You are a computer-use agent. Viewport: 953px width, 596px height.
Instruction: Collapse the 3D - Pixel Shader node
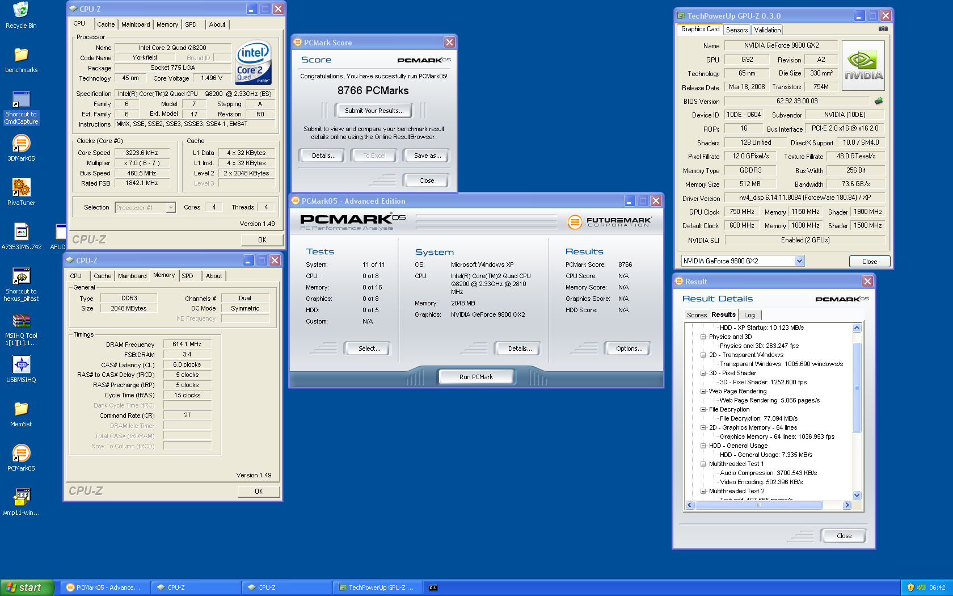pyautogui.click(x=703, y=373)
